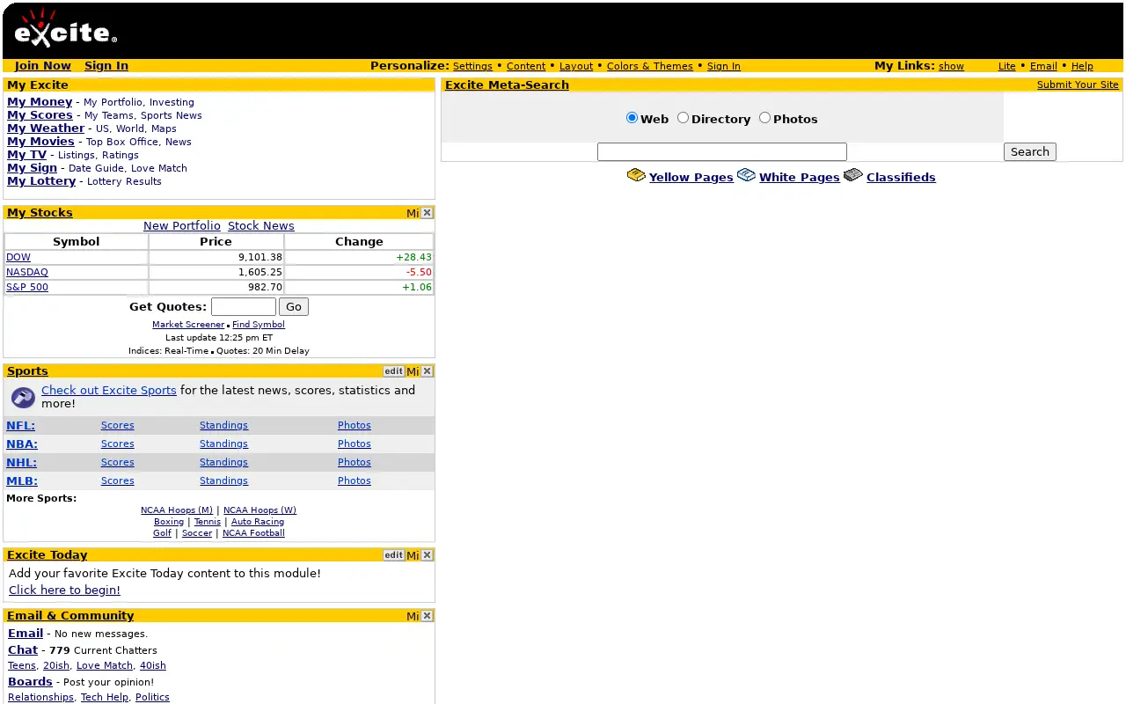Viewport: 1126px width, 704px height.
Task: Close the My Stocks module
Action: 427,213
